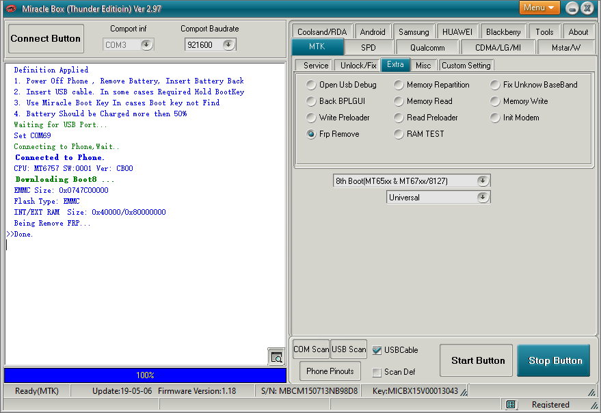Enable the Scan Def checkbox
The image size is (601, 413).
377,372
